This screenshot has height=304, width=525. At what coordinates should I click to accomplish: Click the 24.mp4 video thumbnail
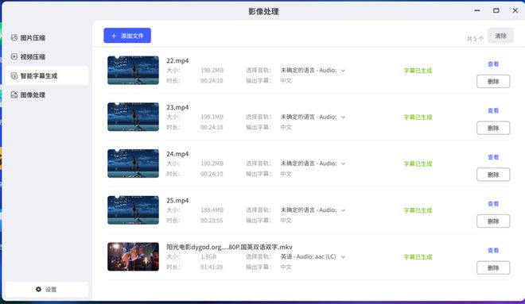[134, 164]
